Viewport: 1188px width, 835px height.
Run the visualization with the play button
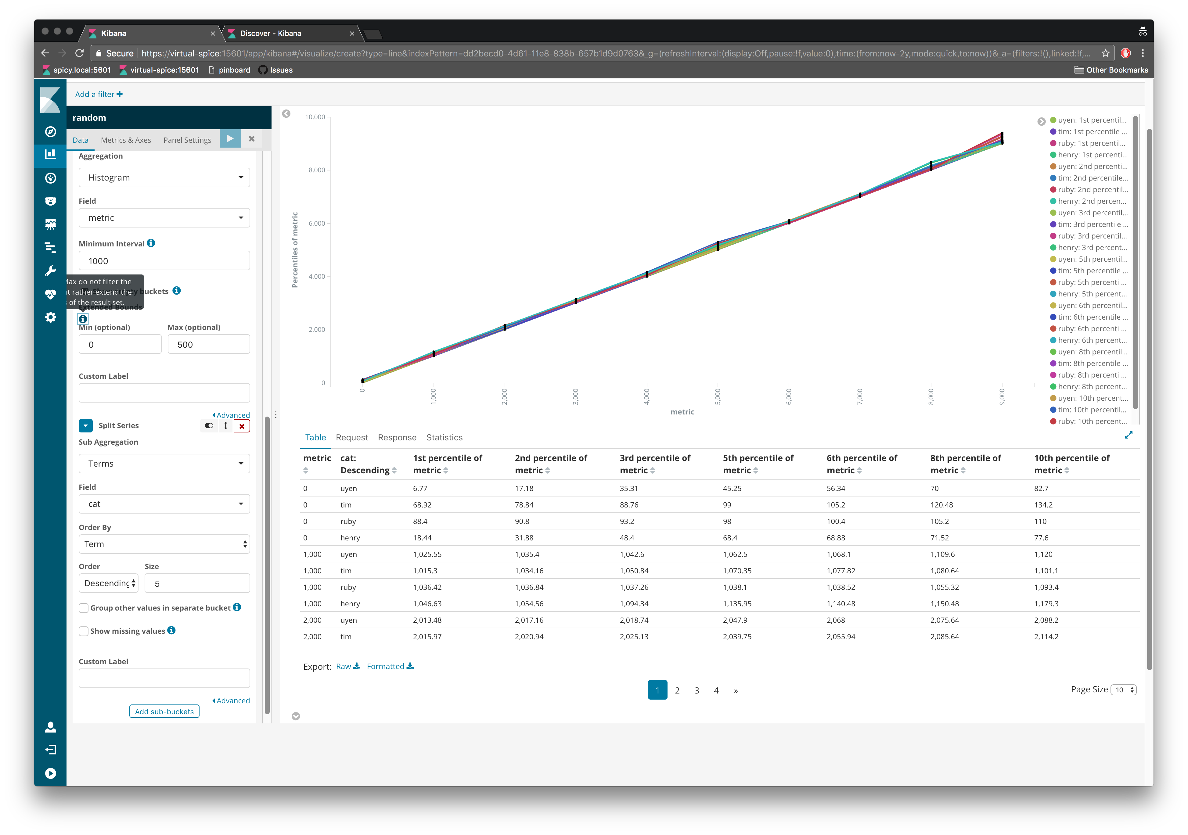click(230, 139)
